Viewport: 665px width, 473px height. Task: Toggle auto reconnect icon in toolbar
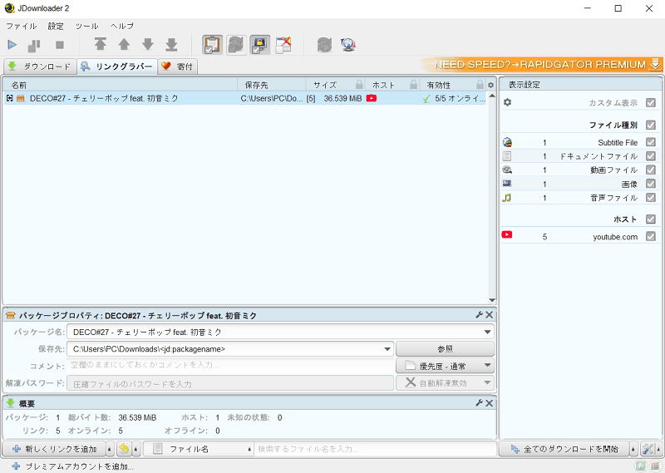tap(236, 45)
